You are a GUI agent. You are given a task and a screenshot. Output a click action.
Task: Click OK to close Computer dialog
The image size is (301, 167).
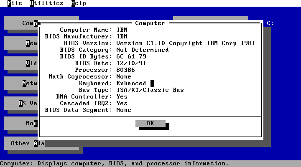click(x=150, y=123)
